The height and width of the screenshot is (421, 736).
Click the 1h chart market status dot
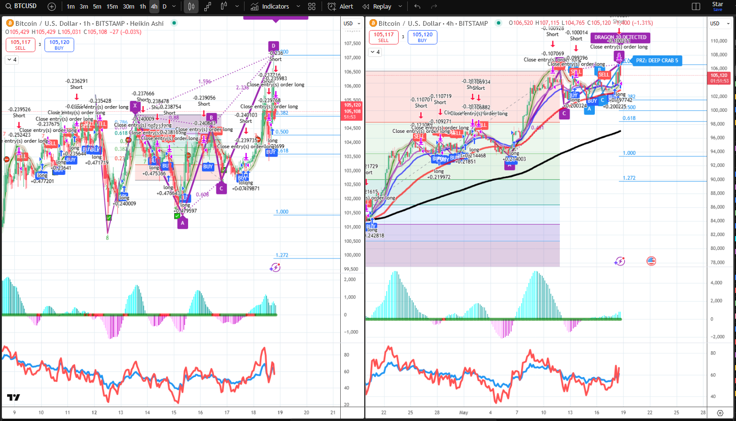click(174, 23)
